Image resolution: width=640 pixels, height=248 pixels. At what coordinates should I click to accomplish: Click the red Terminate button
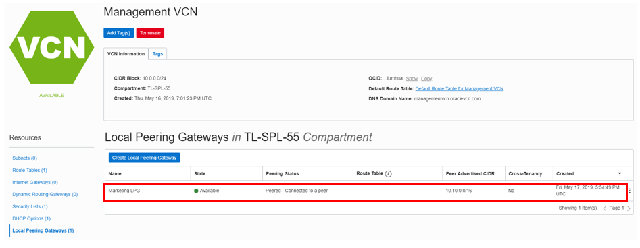(150, 33)
